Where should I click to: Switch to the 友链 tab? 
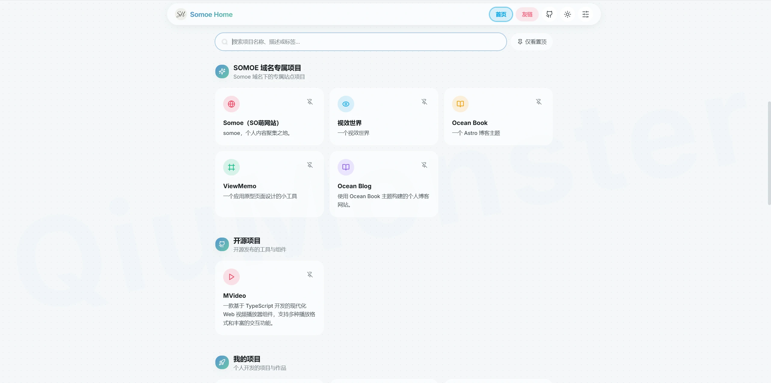(x=527, y=14)
